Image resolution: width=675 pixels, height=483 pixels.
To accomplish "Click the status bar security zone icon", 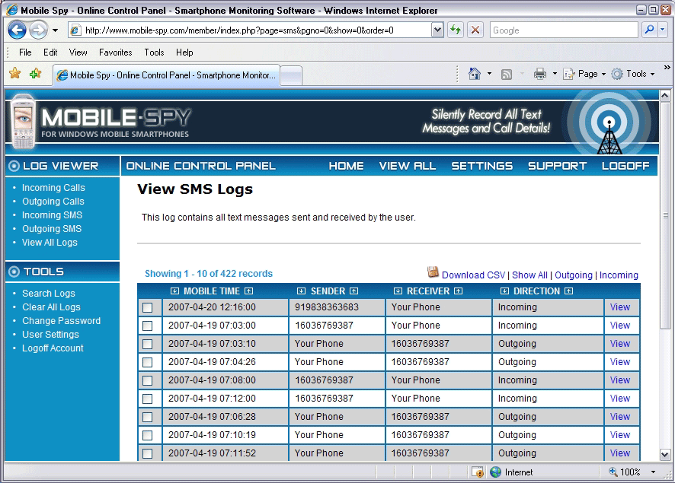I will [478, 472].
